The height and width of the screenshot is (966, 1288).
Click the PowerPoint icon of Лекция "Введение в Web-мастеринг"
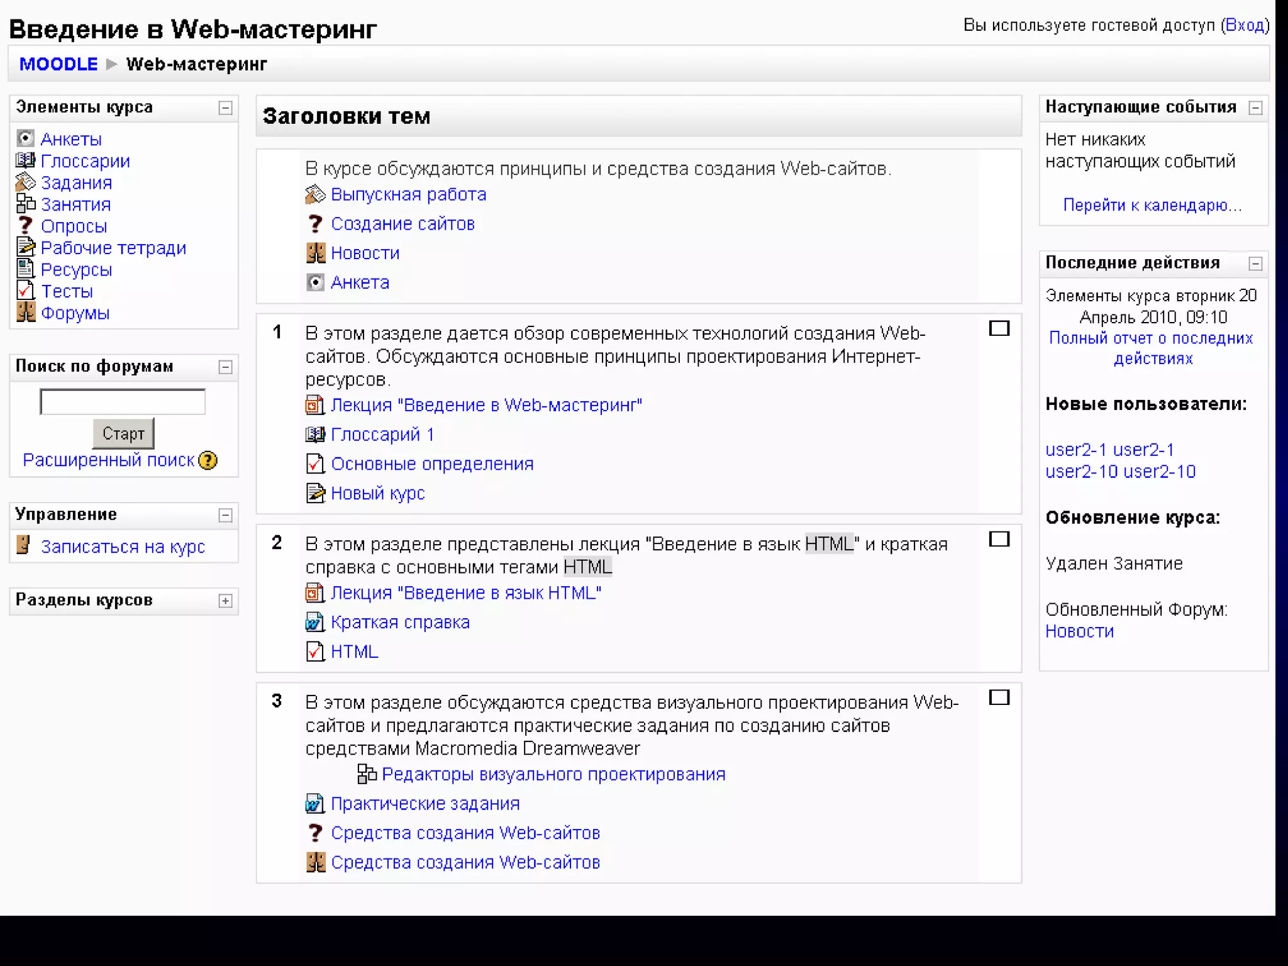(314, 405)
